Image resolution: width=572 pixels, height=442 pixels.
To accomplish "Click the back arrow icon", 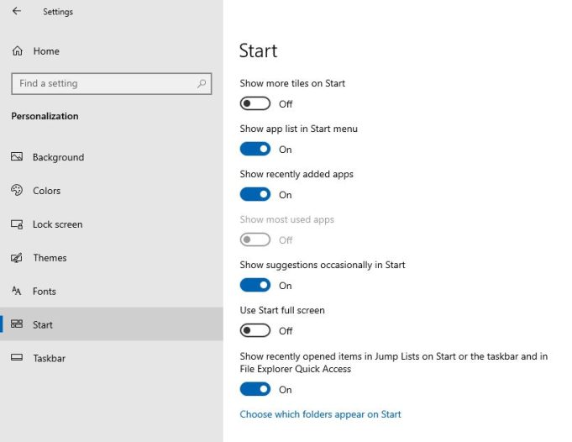I will (17, 11).
